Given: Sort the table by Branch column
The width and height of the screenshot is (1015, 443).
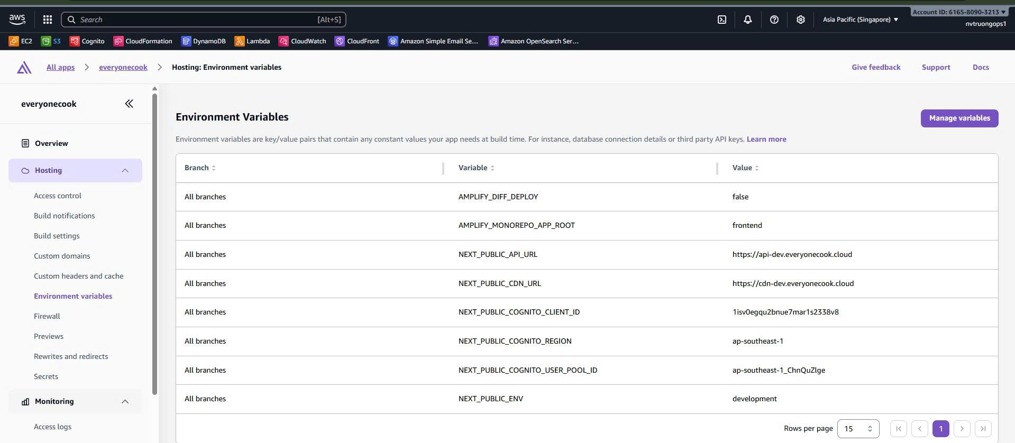Looking at the screenshot, I should [200, 168].
